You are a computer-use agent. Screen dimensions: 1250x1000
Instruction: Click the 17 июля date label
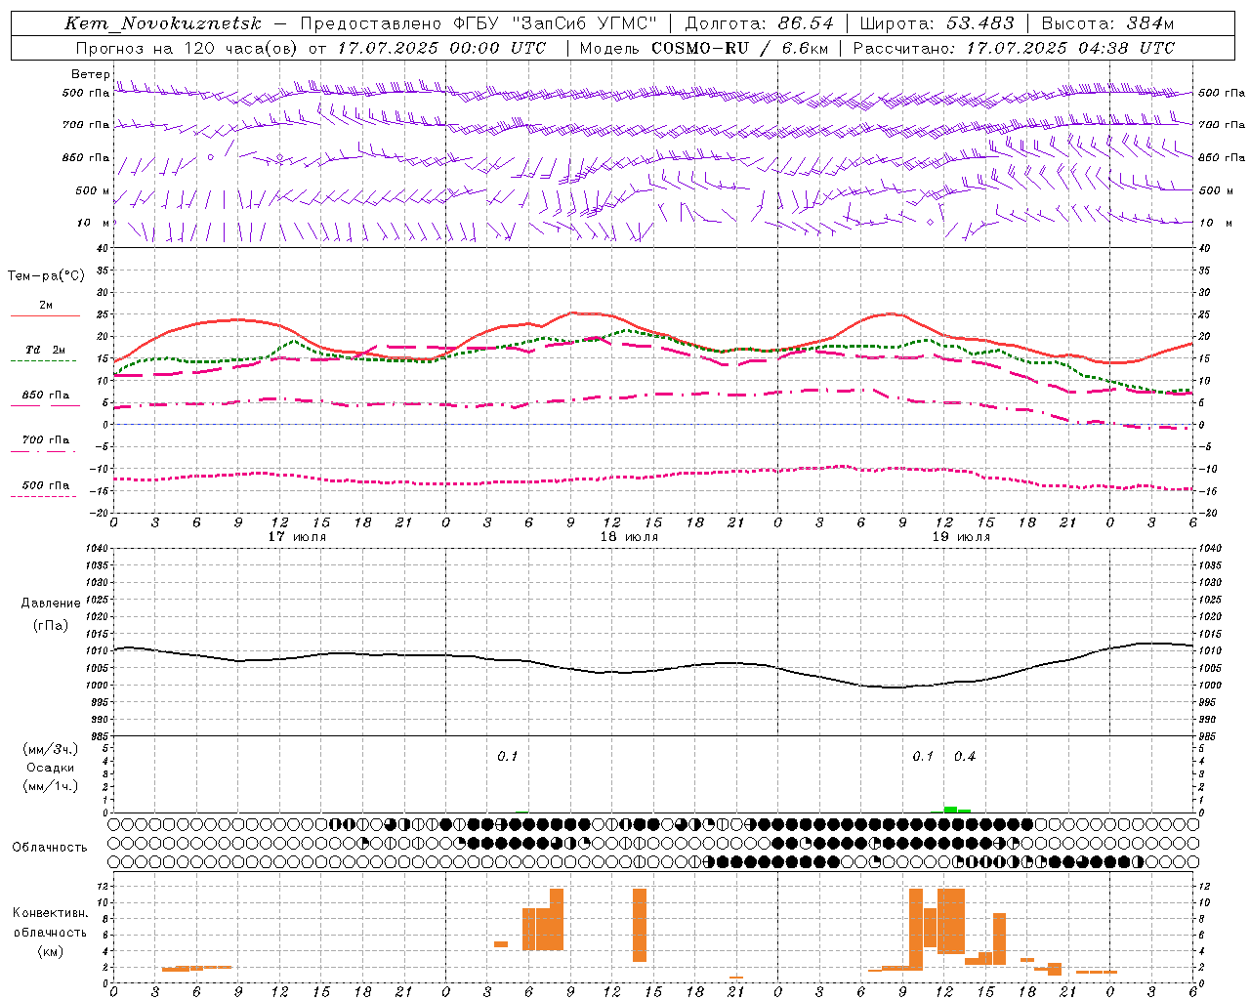297,537
